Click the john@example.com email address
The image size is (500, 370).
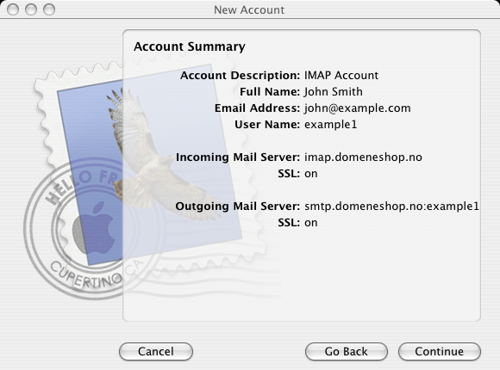click(358, 108)
